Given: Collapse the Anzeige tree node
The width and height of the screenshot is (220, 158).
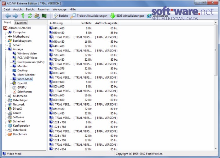Looking at the screenshot, I should point(6,50).
